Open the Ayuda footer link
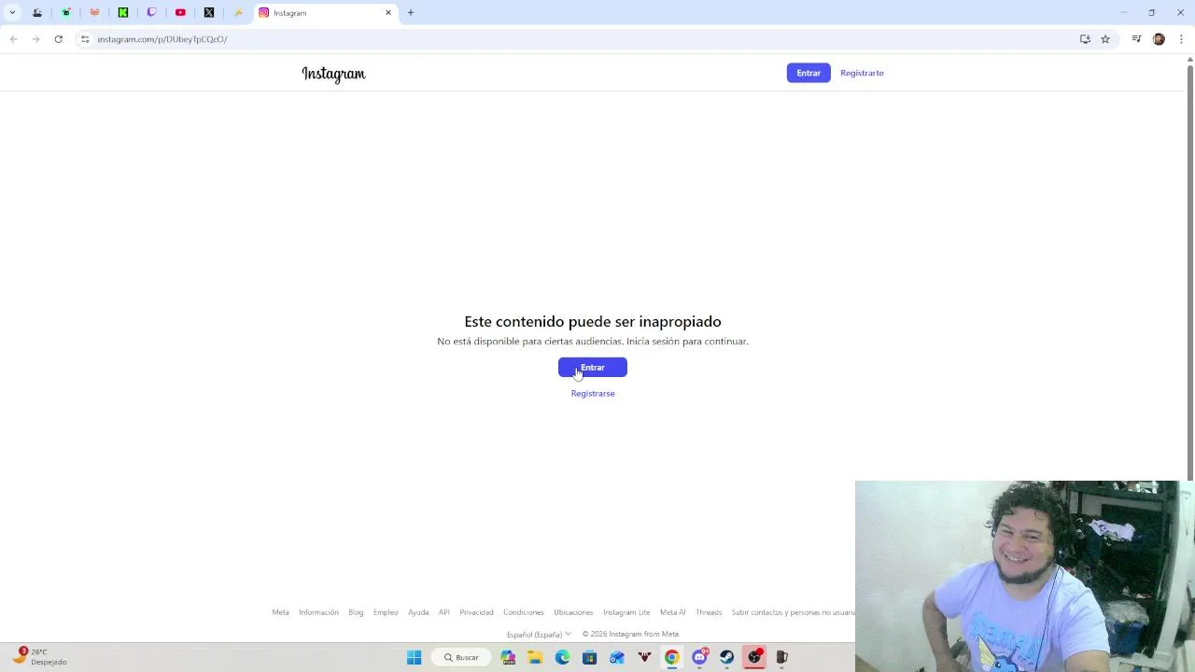 [x=418, y=612]
